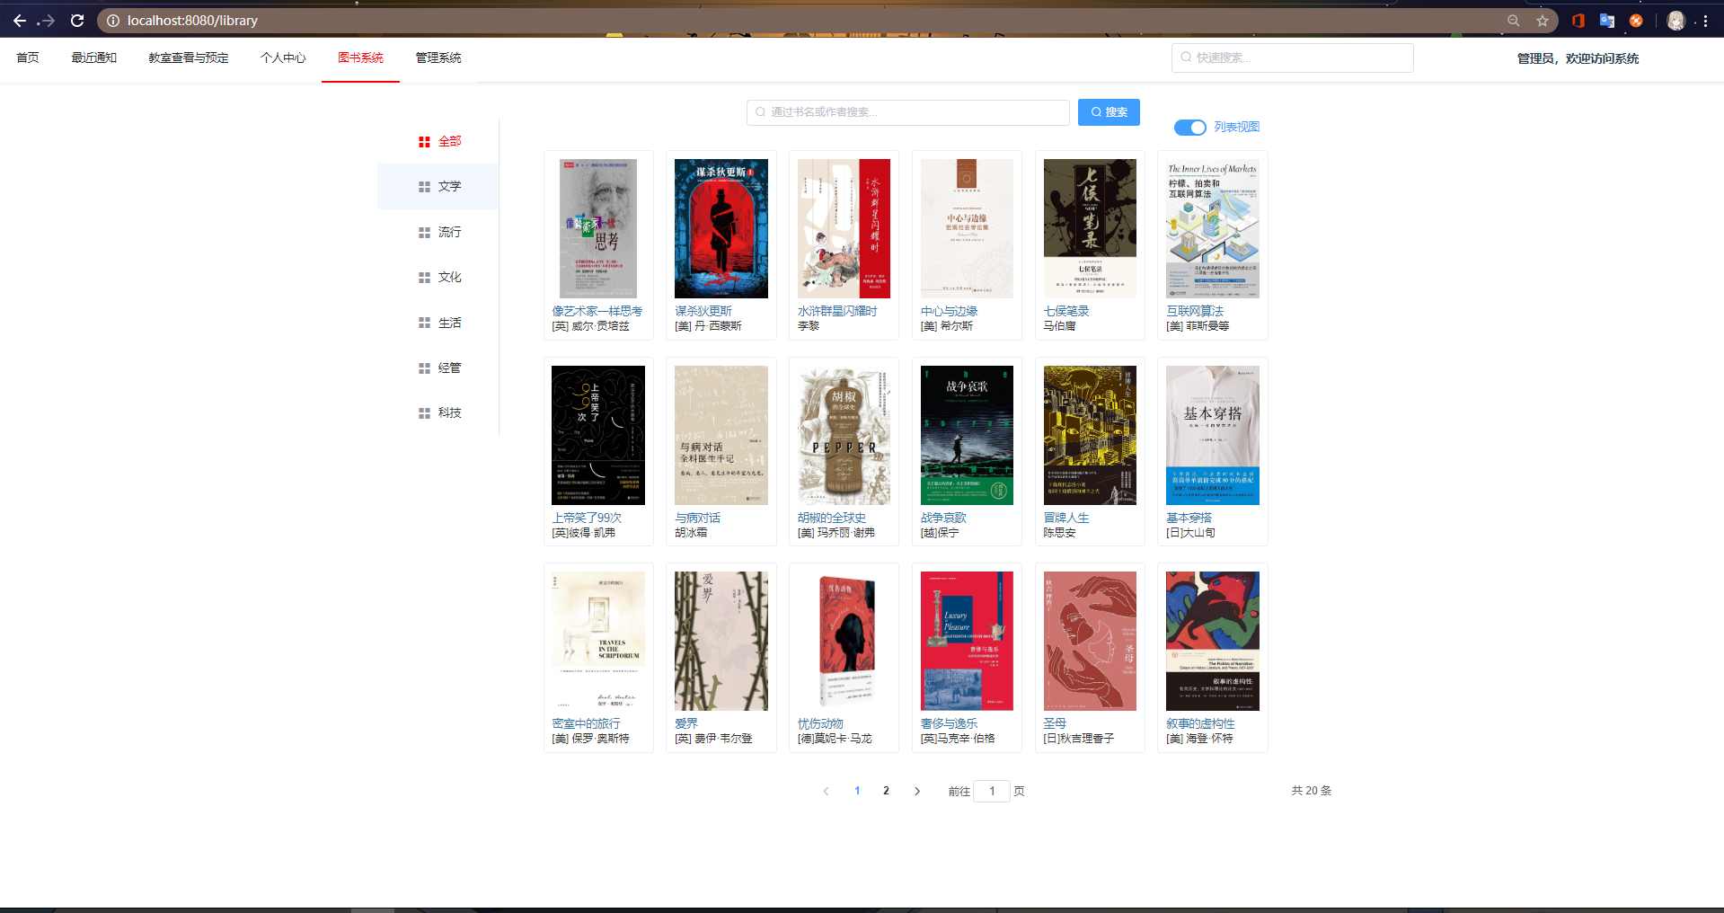Click the blue 搜索 button
Image resolution: width=1724 pixels, height=913 pixels.
pos(1109,112)
